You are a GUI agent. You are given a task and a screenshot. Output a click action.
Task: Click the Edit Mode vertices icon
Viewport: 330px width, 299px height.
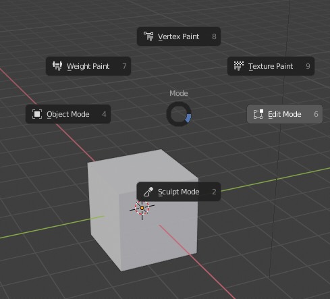[258, 114]
